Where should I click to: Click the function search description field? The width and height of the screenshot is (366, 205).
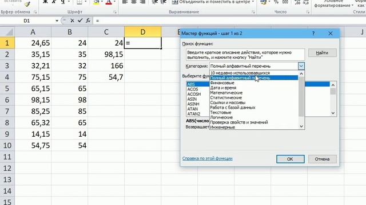[x=245, y=55]
